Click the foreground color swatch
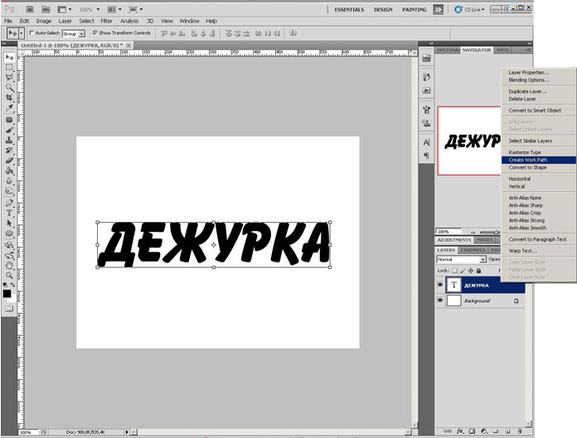This screenshot has width=577, height=438. point(7,292)
